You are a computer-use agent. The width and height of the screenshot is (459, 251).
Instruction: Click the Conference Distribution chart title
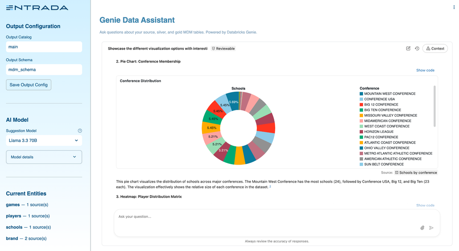pyautogui.click(x=140, y=81)
